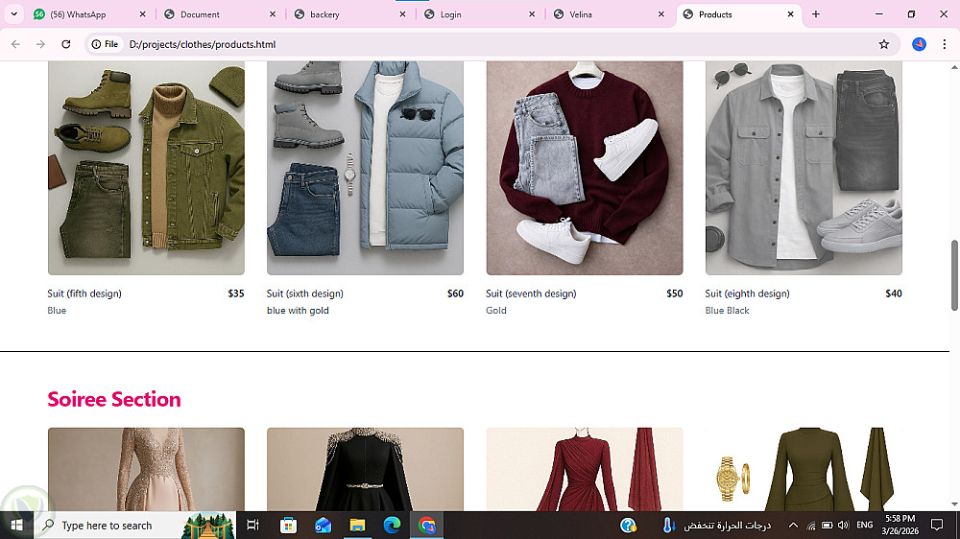Open Chrome three-dot menu
Image resolution: width=960 pixels, height=539 pixels.
944,44
